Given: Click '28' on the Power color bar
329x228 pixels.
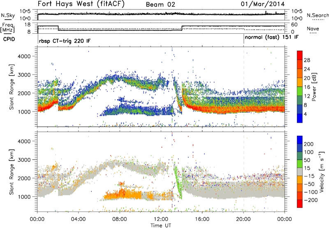Looking at the screenshot, I should pos(307,60).
